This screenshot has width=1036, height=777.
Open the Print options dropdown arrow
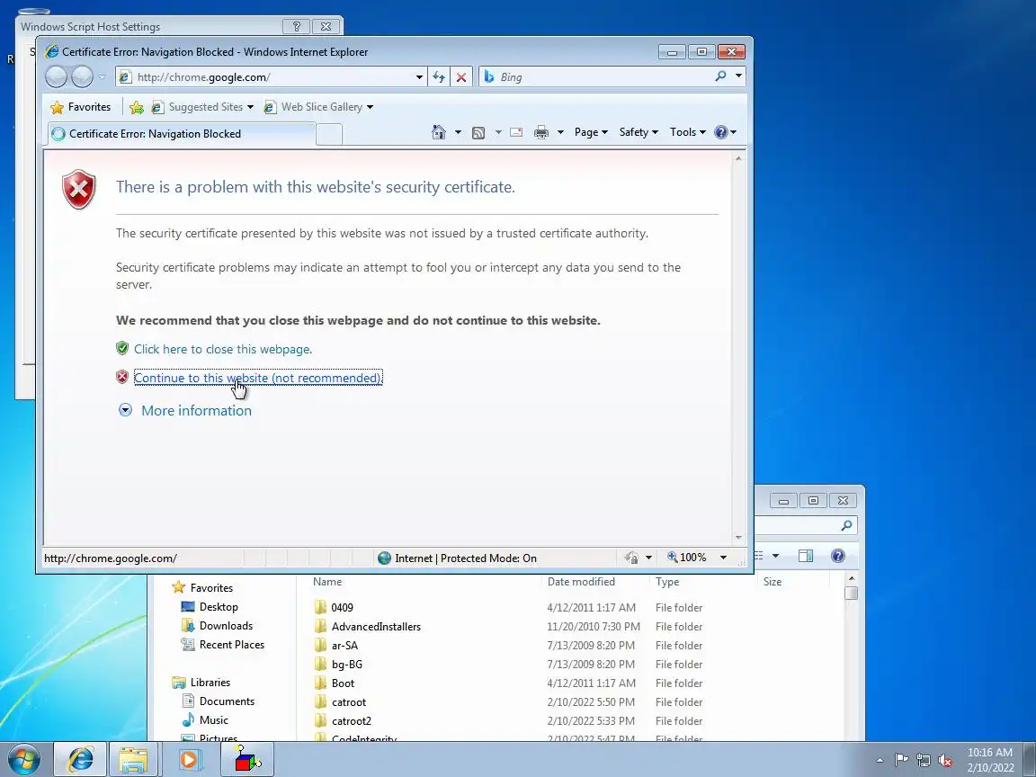[560, 132]
